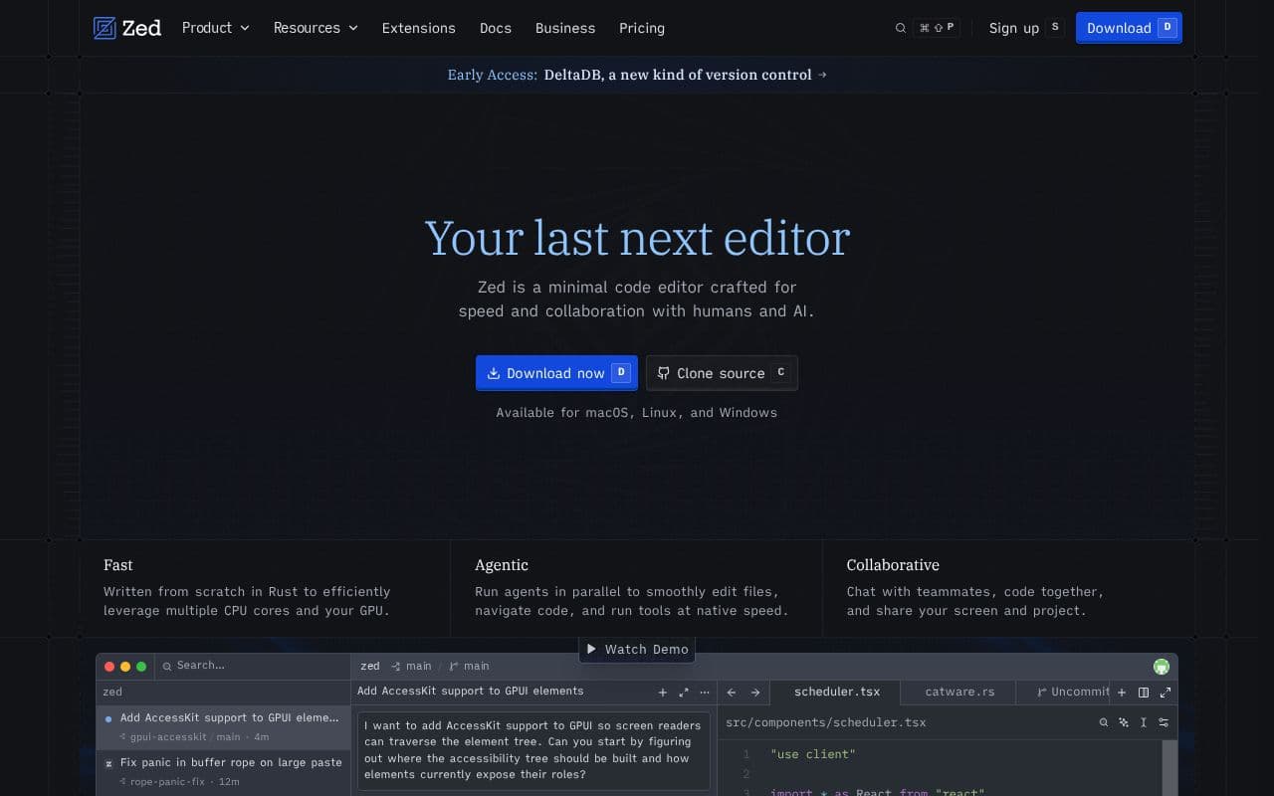1274x796 pixels.
Task: Switch to the catware.rs tab
Action: [959, 692]
